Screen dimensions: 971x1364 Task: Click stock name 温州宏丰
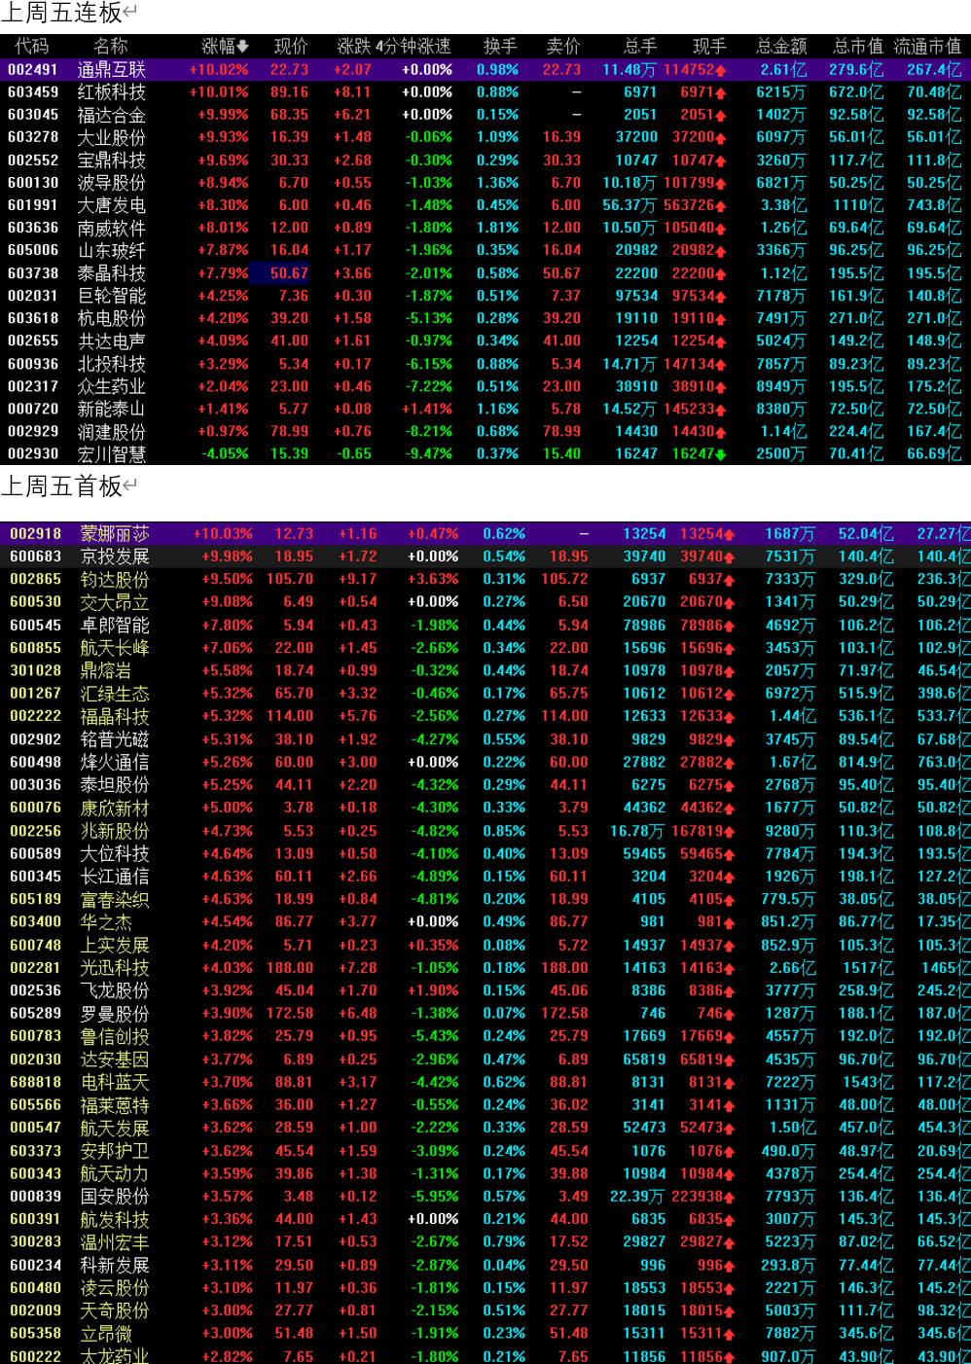[x=115, y=1242]
